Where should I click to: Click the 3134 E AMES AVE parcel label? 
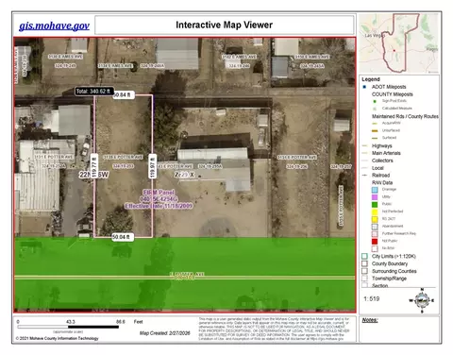(x=116, y=65)
